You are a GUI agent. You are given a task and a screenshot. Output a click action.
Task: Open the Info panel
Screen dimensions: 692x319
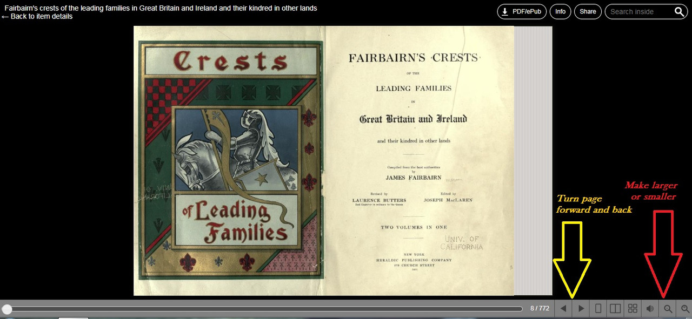pyautogui.click(x=560, y=11)
